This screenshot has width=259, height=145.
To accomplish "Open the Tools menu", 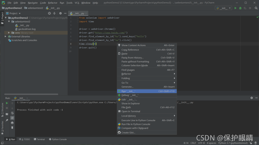I will [69, 3].
